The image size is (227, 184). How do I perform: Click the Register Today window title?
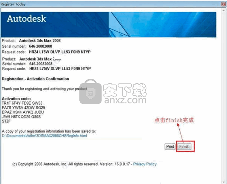[13, 4]
